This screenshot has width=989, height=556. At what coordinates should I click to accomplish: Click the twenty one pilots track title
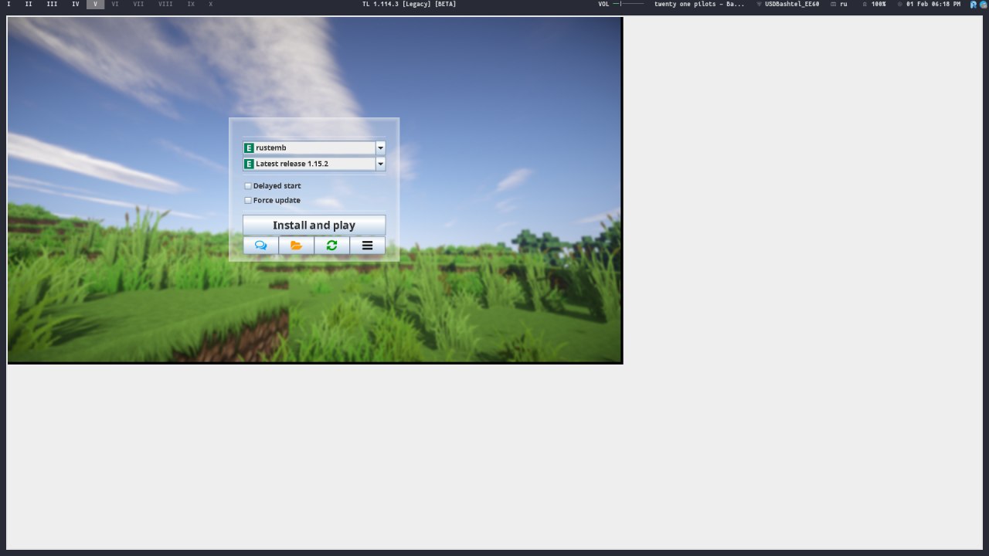pyautogui.click(x=699, y=4)
